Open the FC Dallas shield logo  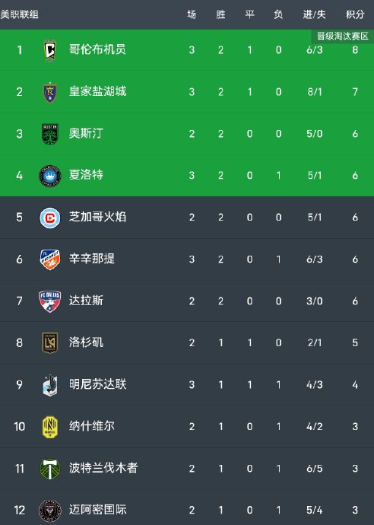pyautogui.click(x=50, y=301)
